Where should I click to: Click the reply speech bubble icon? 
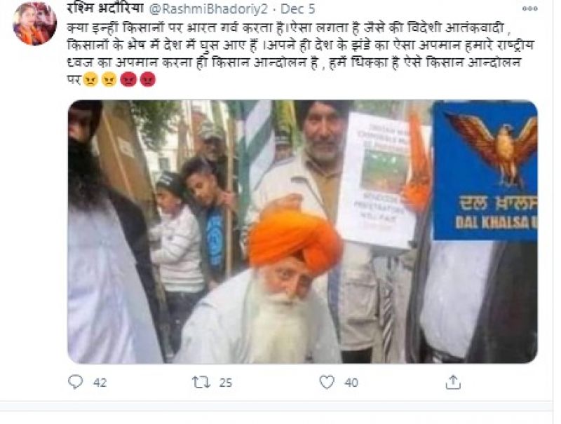(x=75, y=382)
